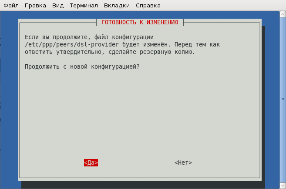This screenshot has width=286, height=189.
Task: Click the line ответить утвердительно, сделайте резервную копию
Action: click(110, 52)
